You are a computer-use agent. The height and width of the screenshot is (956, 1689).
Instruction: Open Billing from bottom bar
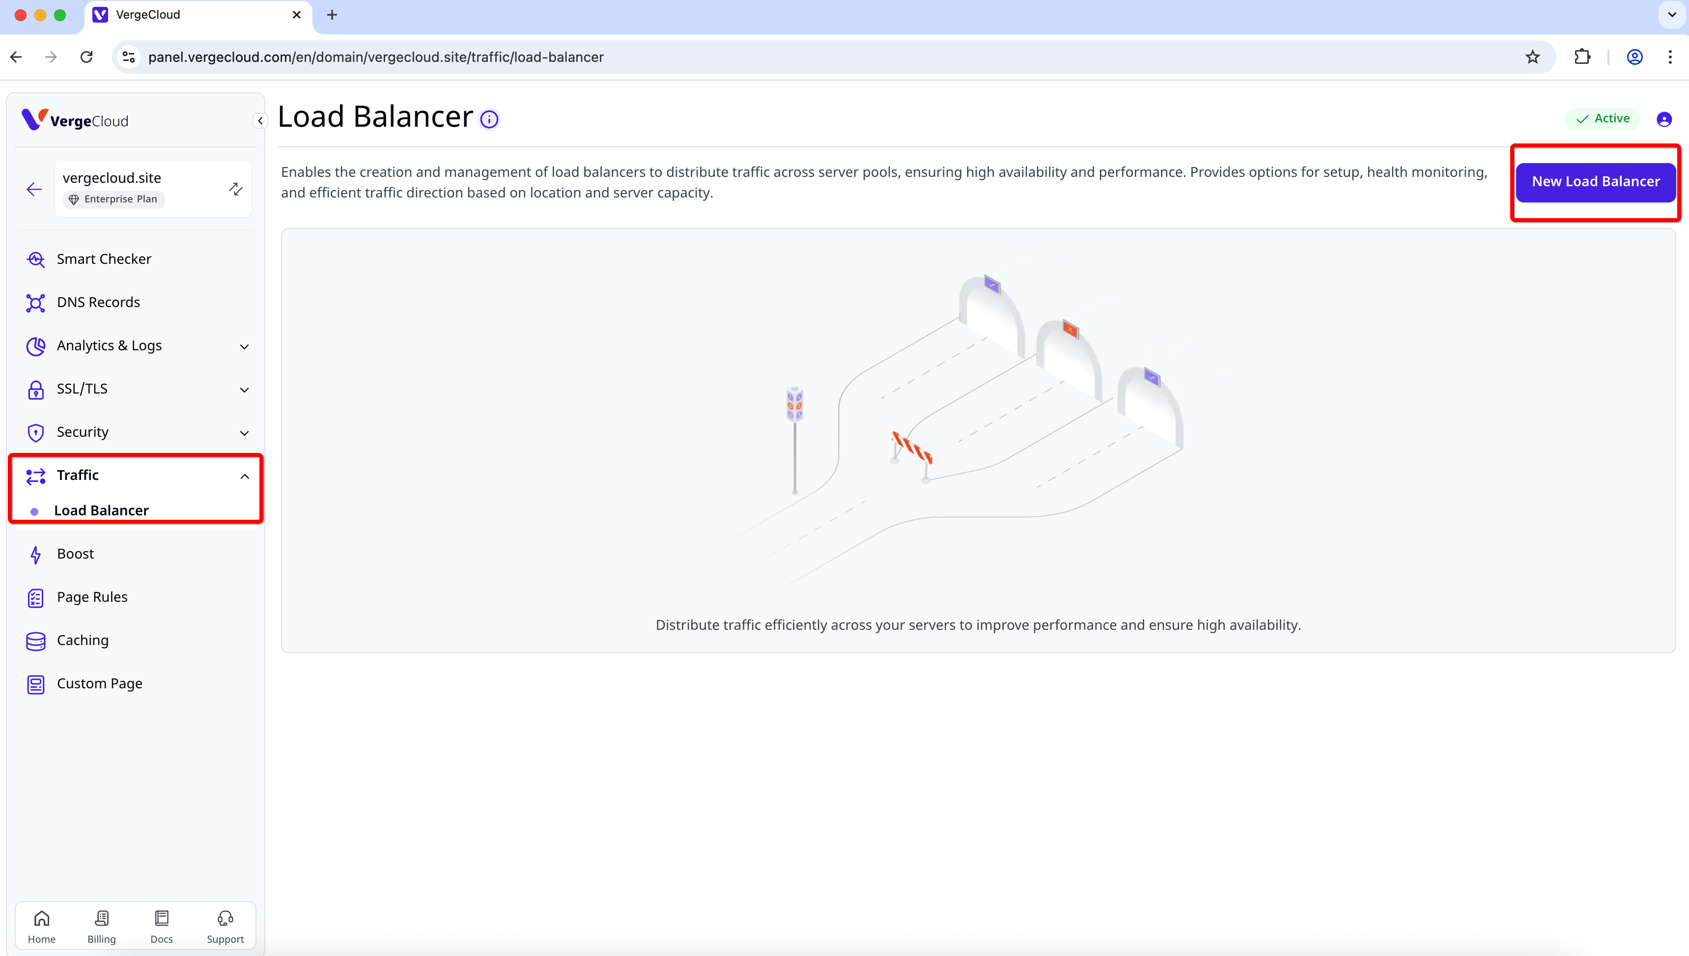(x=102, y=927)
